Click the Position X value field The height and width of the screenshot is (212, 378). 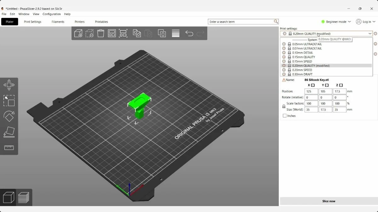click(x=311, y=91)
